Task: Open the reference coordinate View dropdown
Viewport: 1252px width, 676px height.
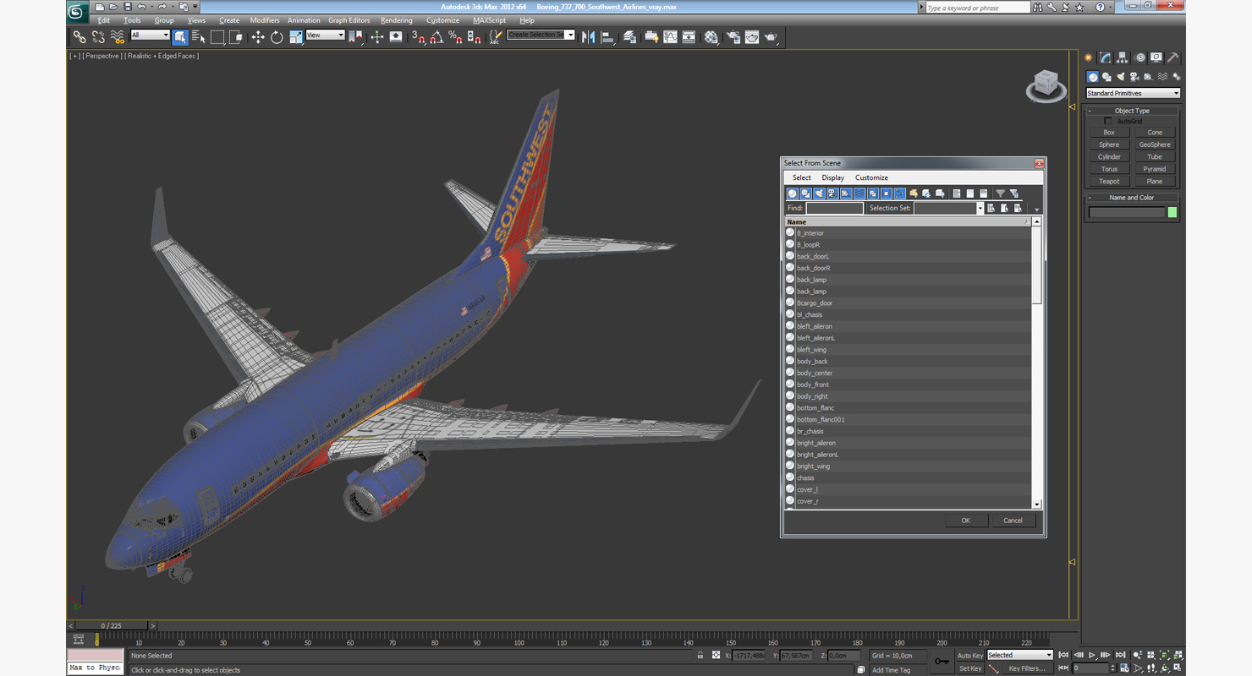Action: click(x=325, y=35)
